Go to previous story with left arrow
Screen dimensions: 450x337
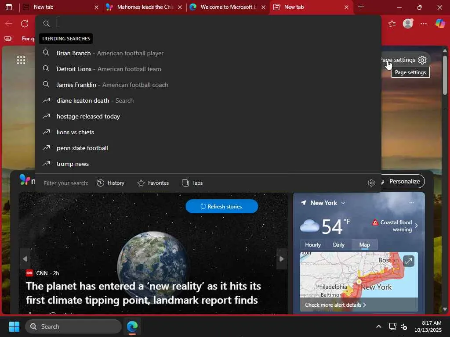tap(25, 259)
